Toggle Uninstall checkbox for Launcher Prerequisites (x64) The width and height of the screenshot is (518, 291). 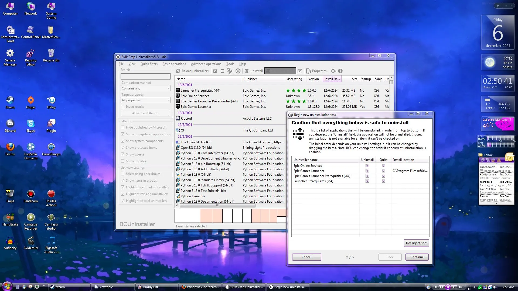(x=367, y=181)
